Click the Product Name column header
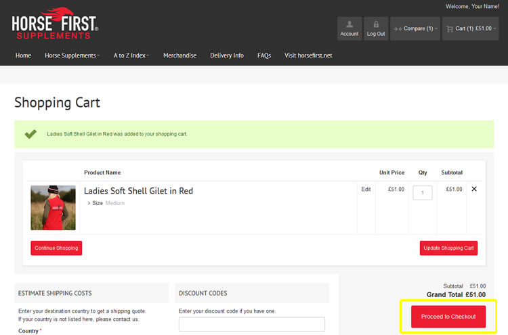Screen dimensions: 508x335 click(x=102, y=173)
